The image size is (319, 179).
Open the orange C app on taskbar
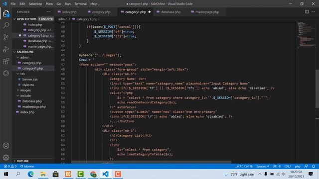(118, 174)
